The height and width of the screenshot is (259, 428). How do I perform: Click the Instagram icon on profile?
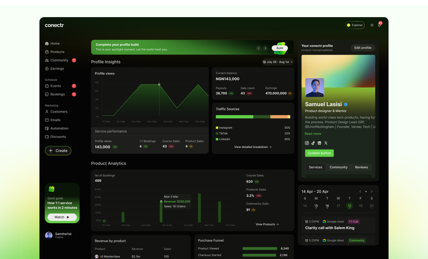click(x=307, y=143)
